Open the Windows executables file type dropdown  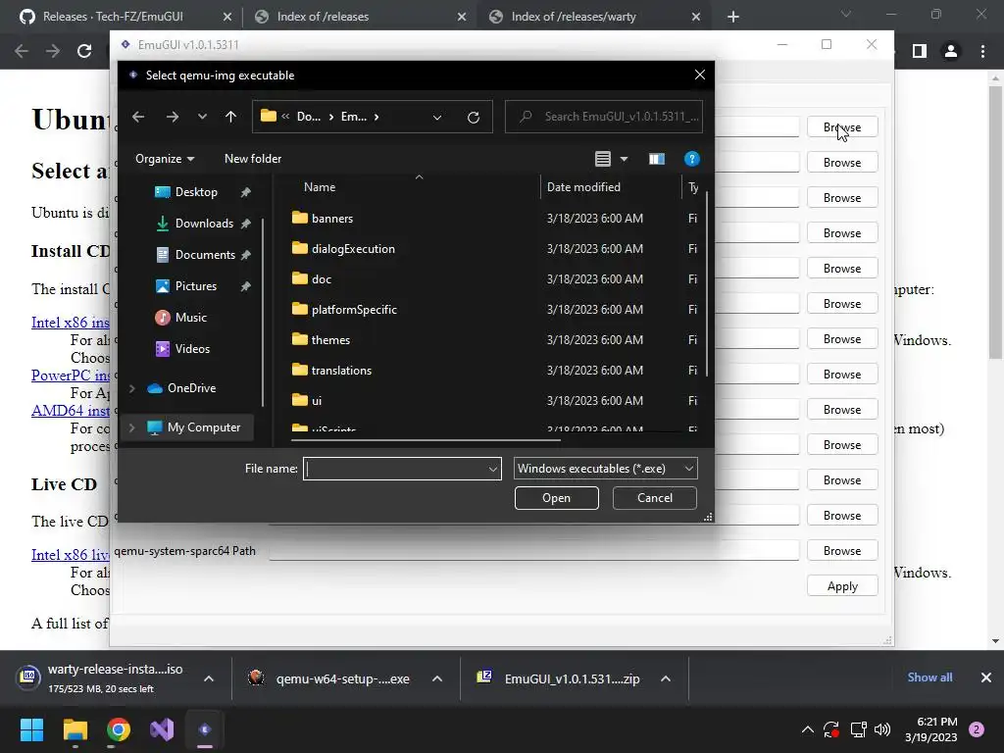pos(605,469)
